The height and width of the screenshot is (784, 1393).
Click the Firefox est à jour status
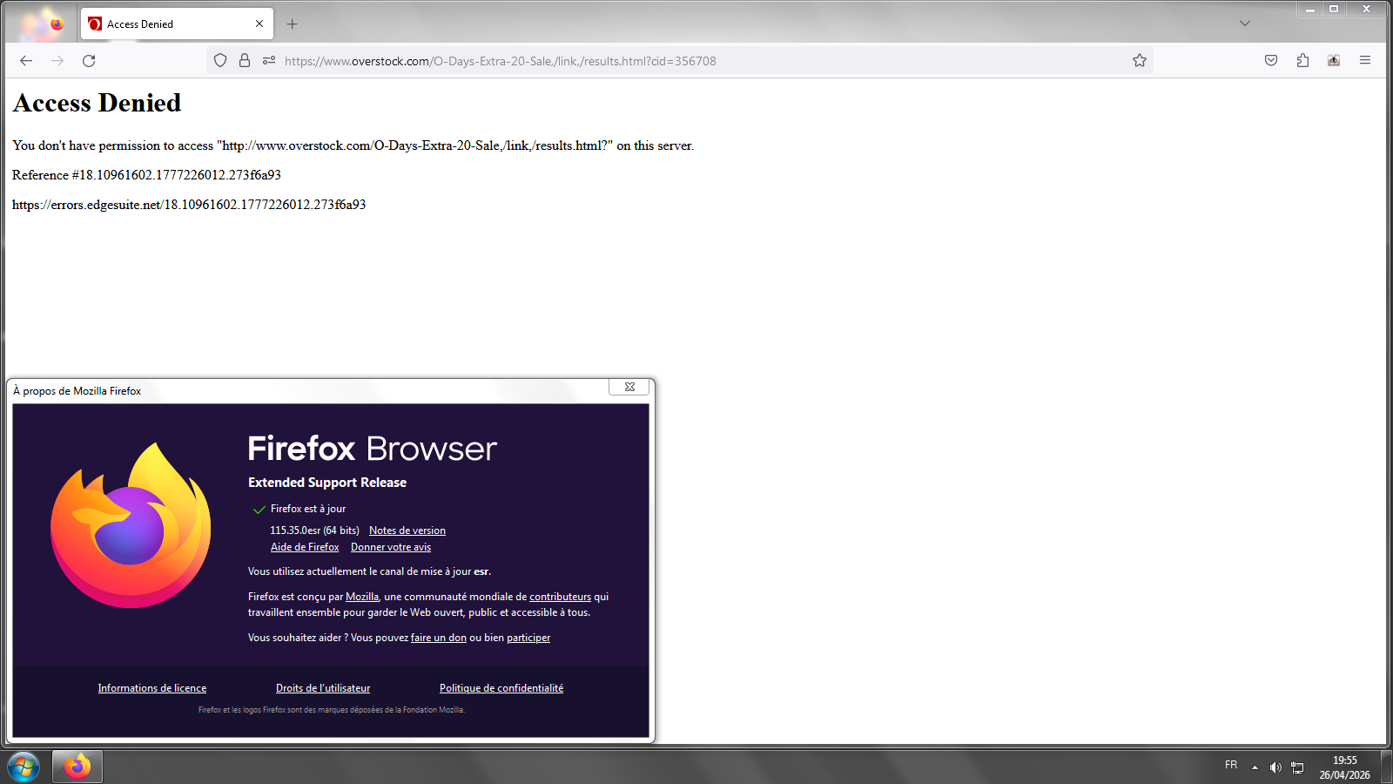308,509
